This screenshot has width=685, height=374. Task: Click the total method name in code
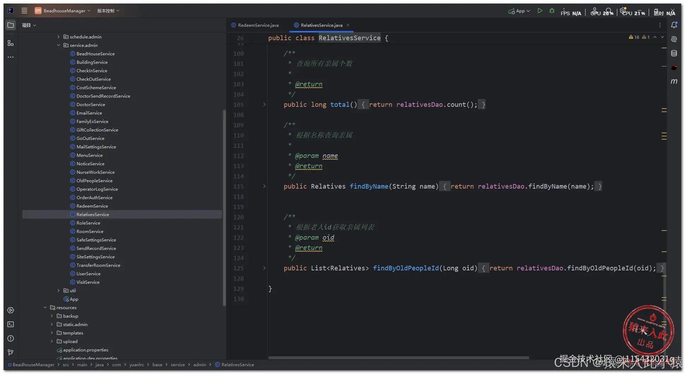click(340, 105)
